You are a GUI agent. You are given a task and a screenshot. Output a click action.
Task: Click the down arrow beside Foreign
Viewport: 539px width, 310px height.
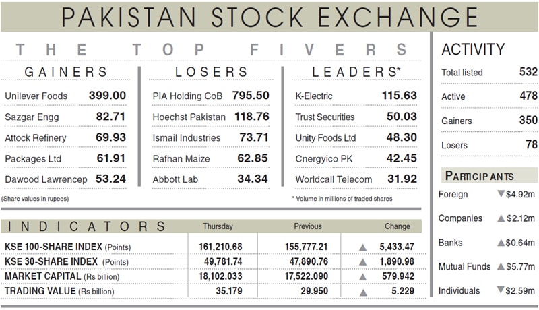pos(501,195)
